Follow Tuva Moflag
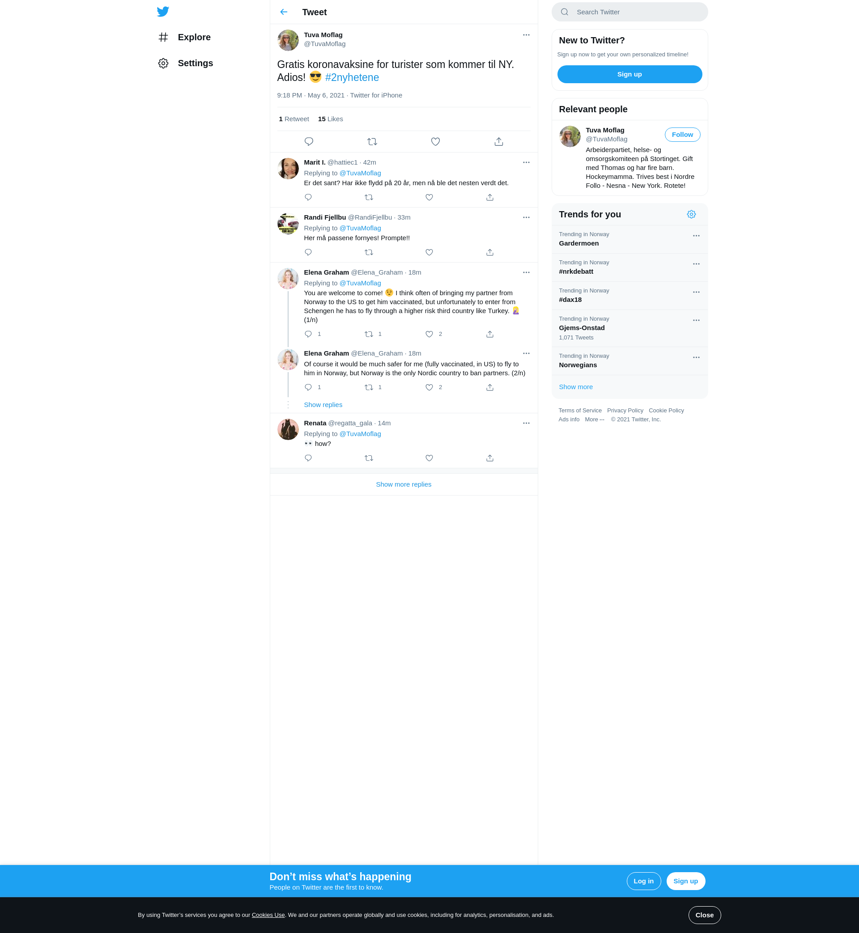Viewport: 859px width, 933px height. point(682,135)
